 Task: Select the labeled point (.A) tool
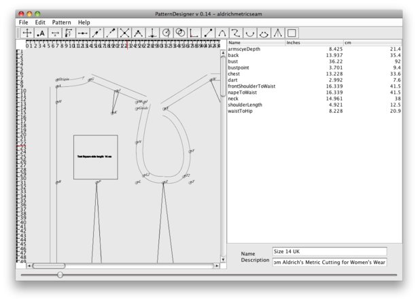tap(41, 33)
